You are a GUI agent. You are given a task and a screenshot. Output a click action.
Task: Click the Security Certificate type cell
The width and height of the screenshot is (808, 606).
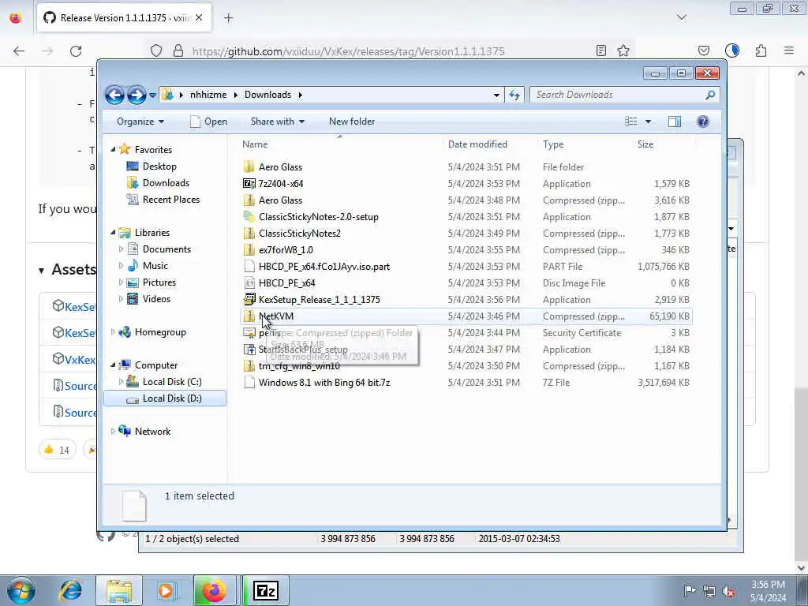pyautogui.click(x=582, y=333)
